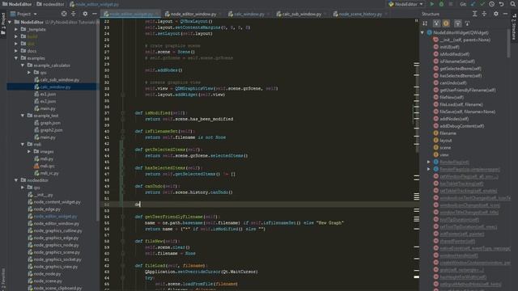
Task: Expand the images folder under mdi
Action: click(29, 151)
